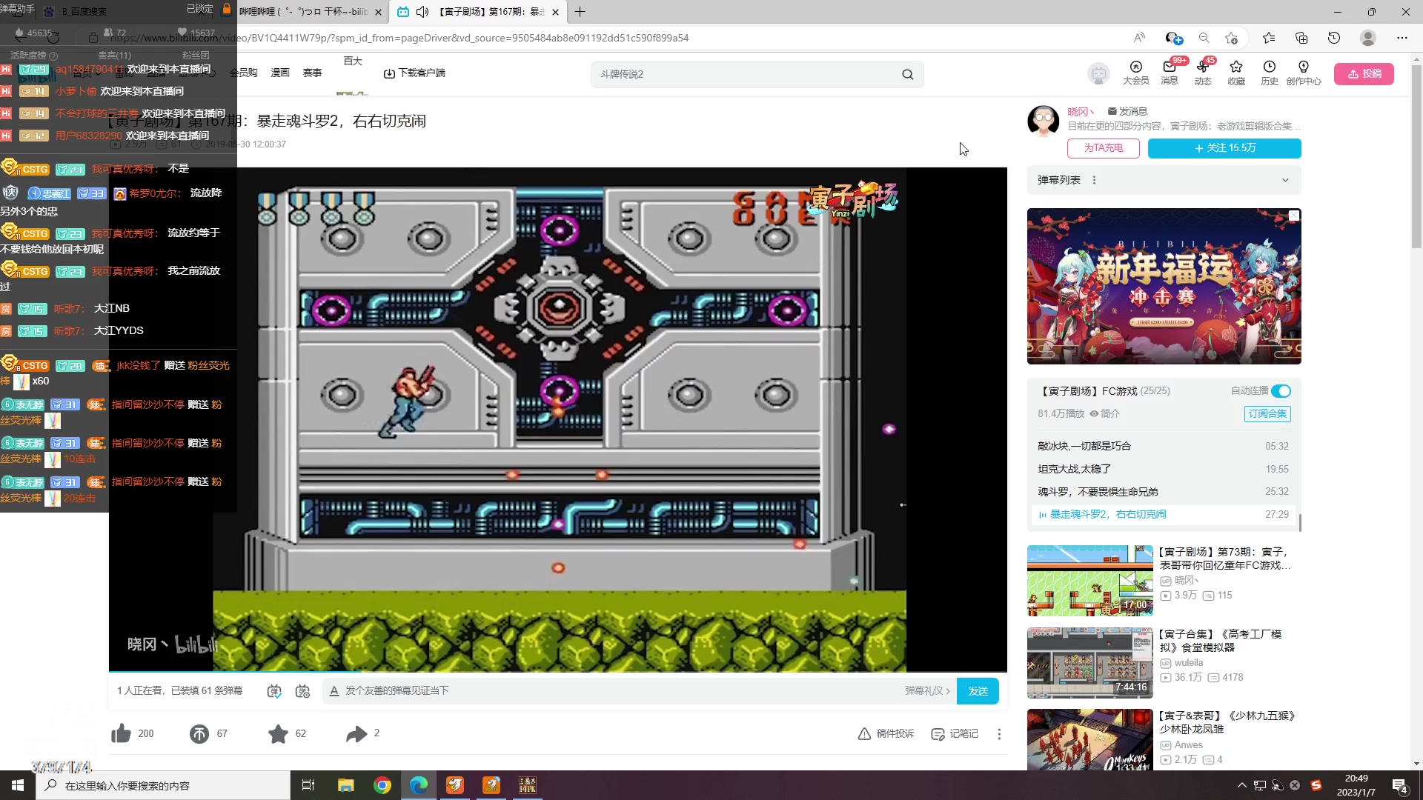Image resolution: width=1423 pixels, height=800 pixels.
Task: Open 动态 feed icon with 45 badge
Action: [1203, 73]
